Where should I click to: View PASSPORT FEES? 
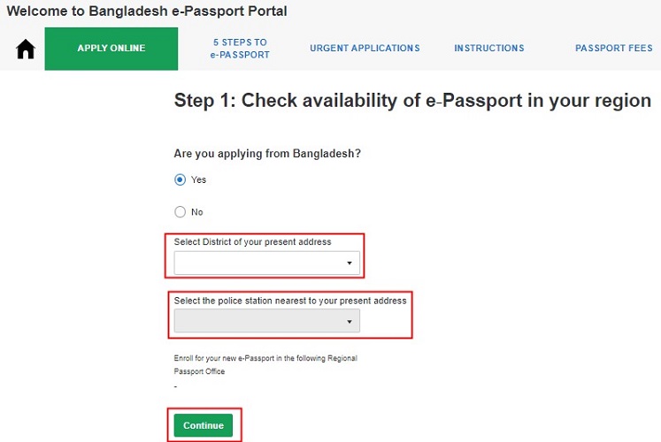point(613,49)
